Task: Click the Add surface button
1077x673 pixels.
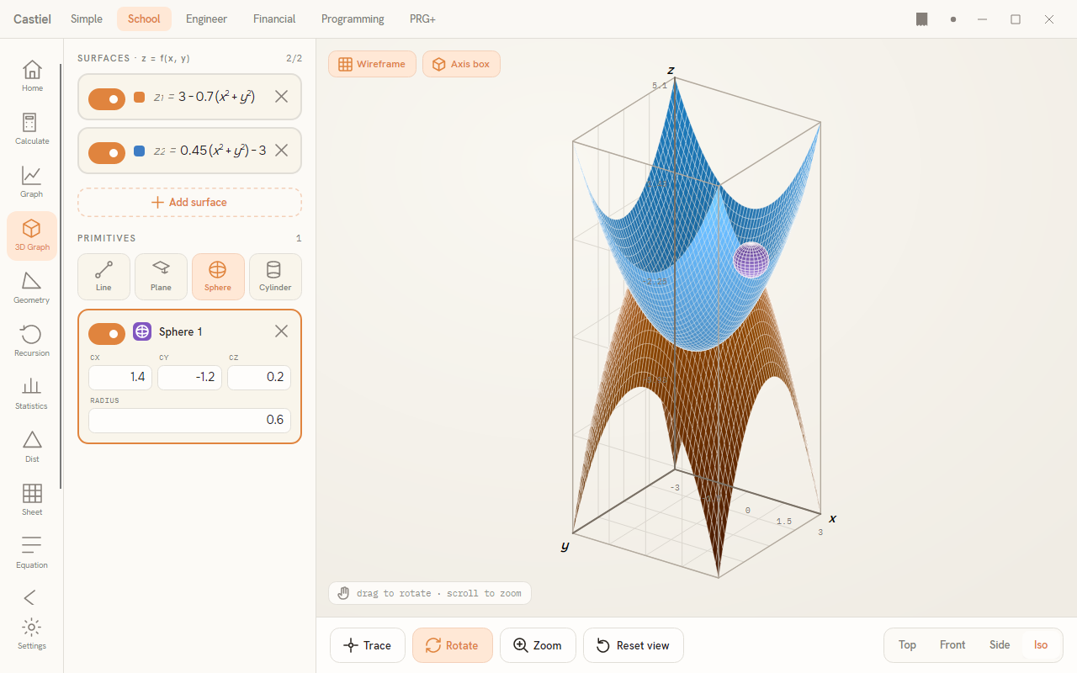Action: [x=189, y=202]
